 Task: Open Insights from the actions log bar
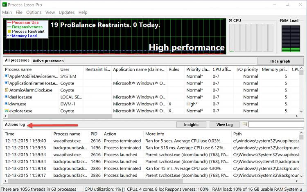[191, 125]
